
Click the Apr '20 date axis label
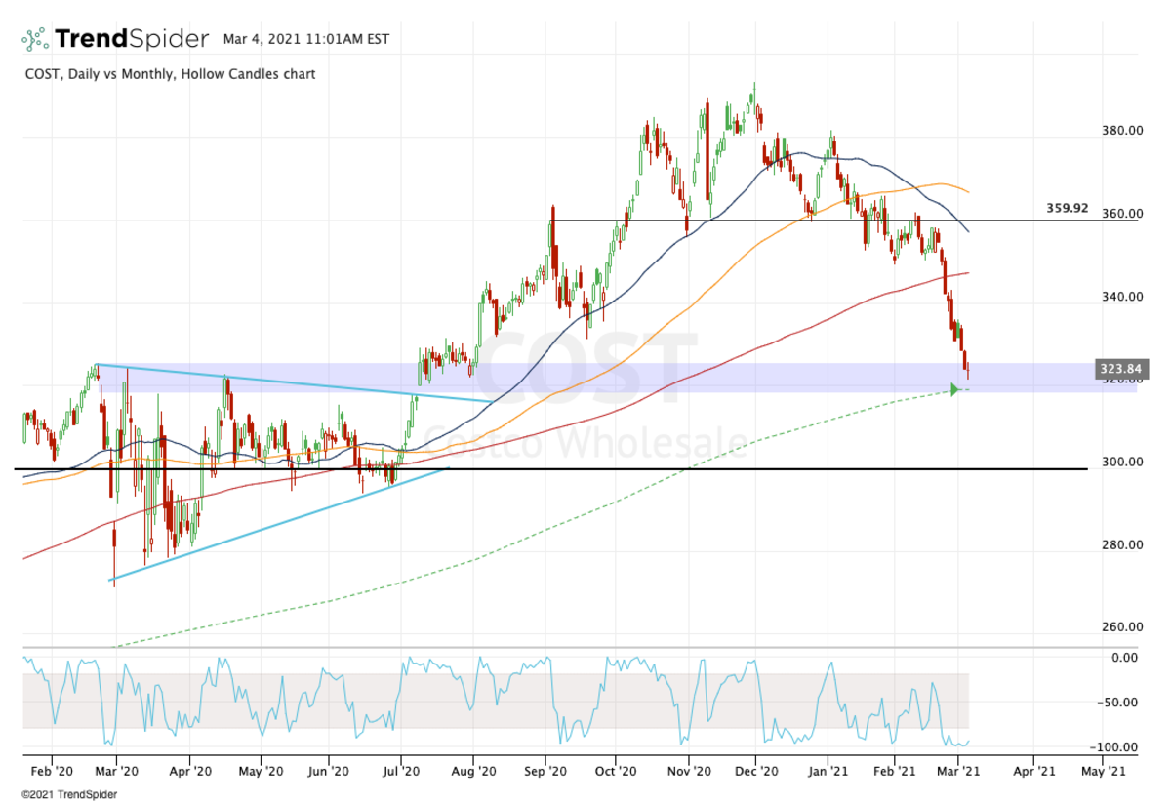[x=190, y=771]
